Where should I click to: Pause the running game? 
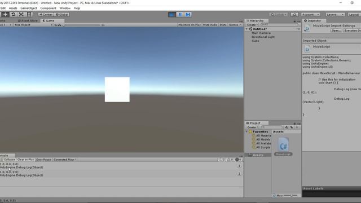(x=180, y=15)
